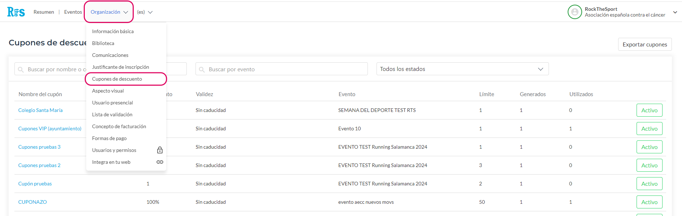Screen dimensions: 682x216
Task: Select Usuario presencial menu entry
Action: coord(113,103)
